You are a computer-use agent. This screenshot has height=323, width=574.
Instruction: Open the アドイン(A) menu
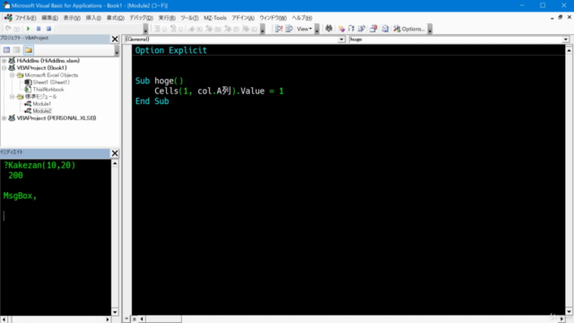coord(243,18)
